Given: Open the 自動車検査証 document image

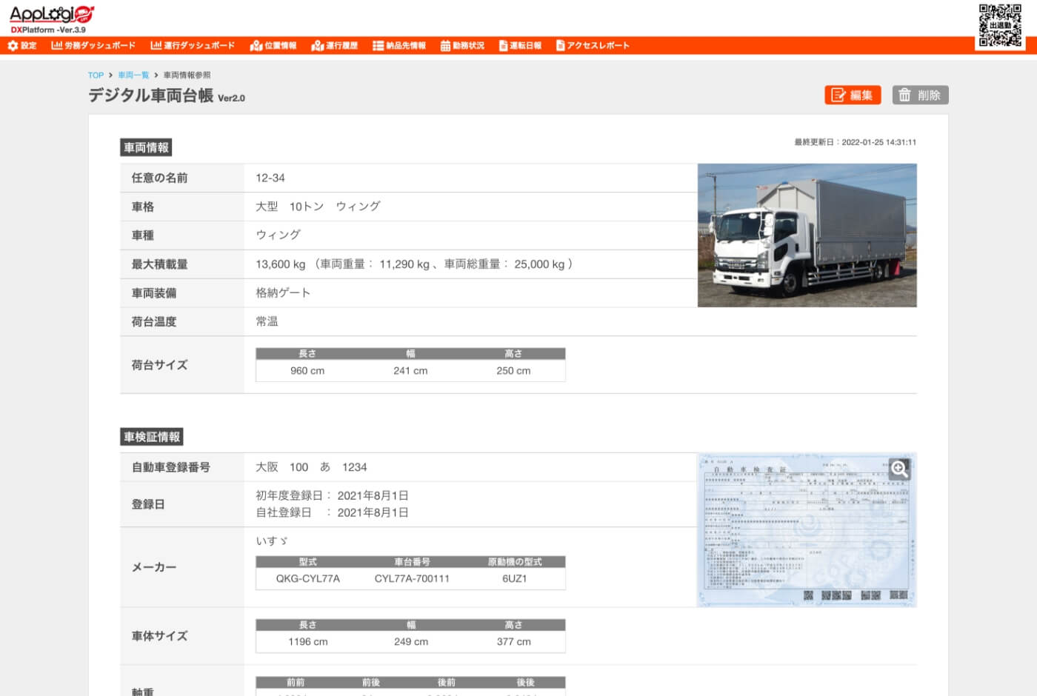Looking at the screenshot, I should point(807,530).
